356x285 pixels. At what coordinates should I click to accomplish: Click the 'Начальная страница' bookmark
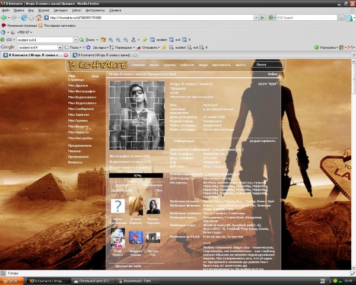19,26
